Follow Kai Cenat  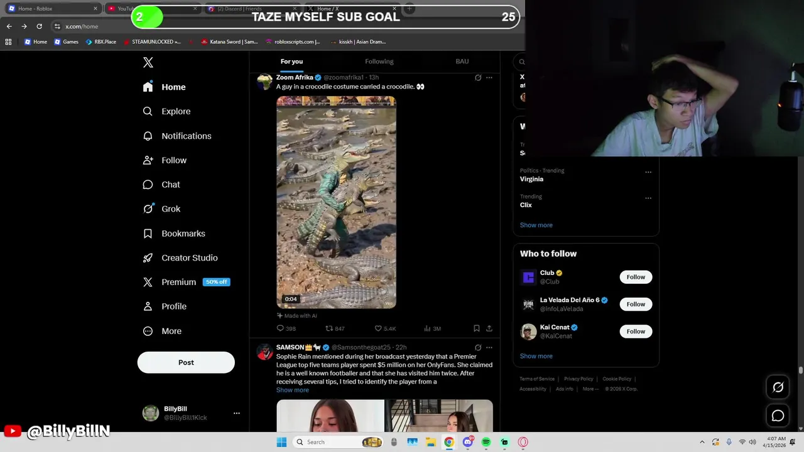636,331
